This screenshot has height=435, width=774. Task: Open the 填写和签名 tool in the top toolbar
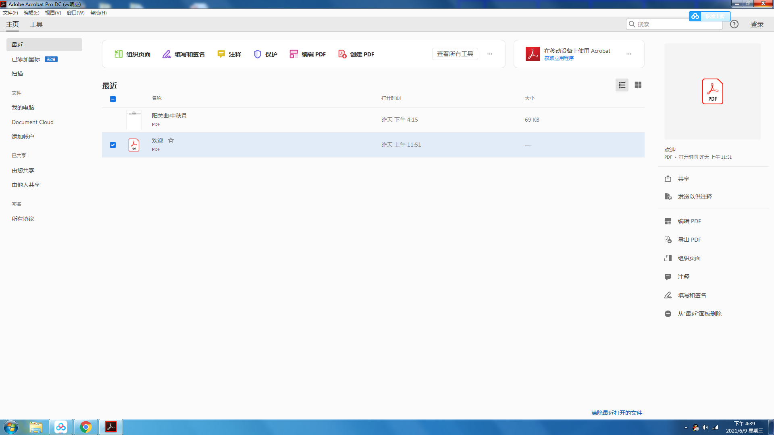click(183, 54)
